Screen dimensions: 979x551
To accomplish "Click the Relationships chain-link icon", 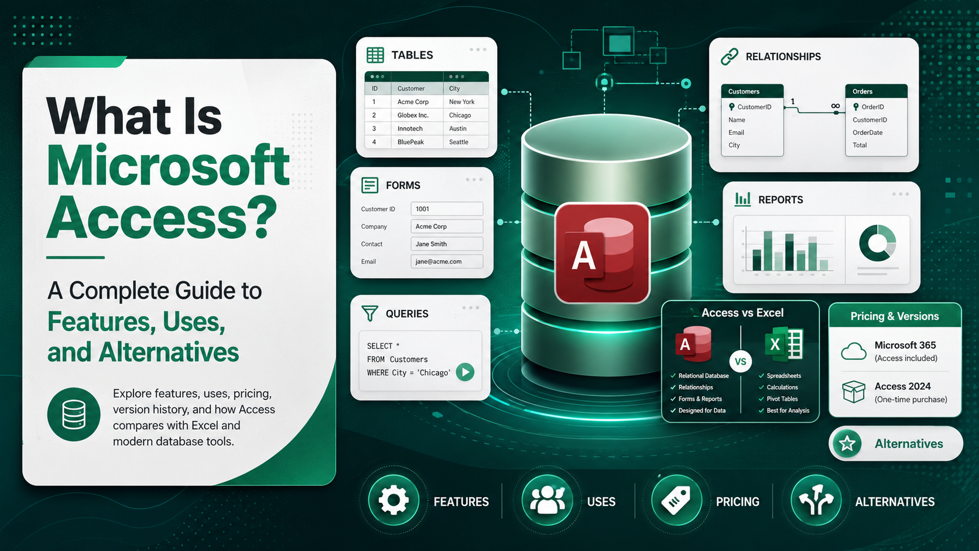I will coord(730,57).
